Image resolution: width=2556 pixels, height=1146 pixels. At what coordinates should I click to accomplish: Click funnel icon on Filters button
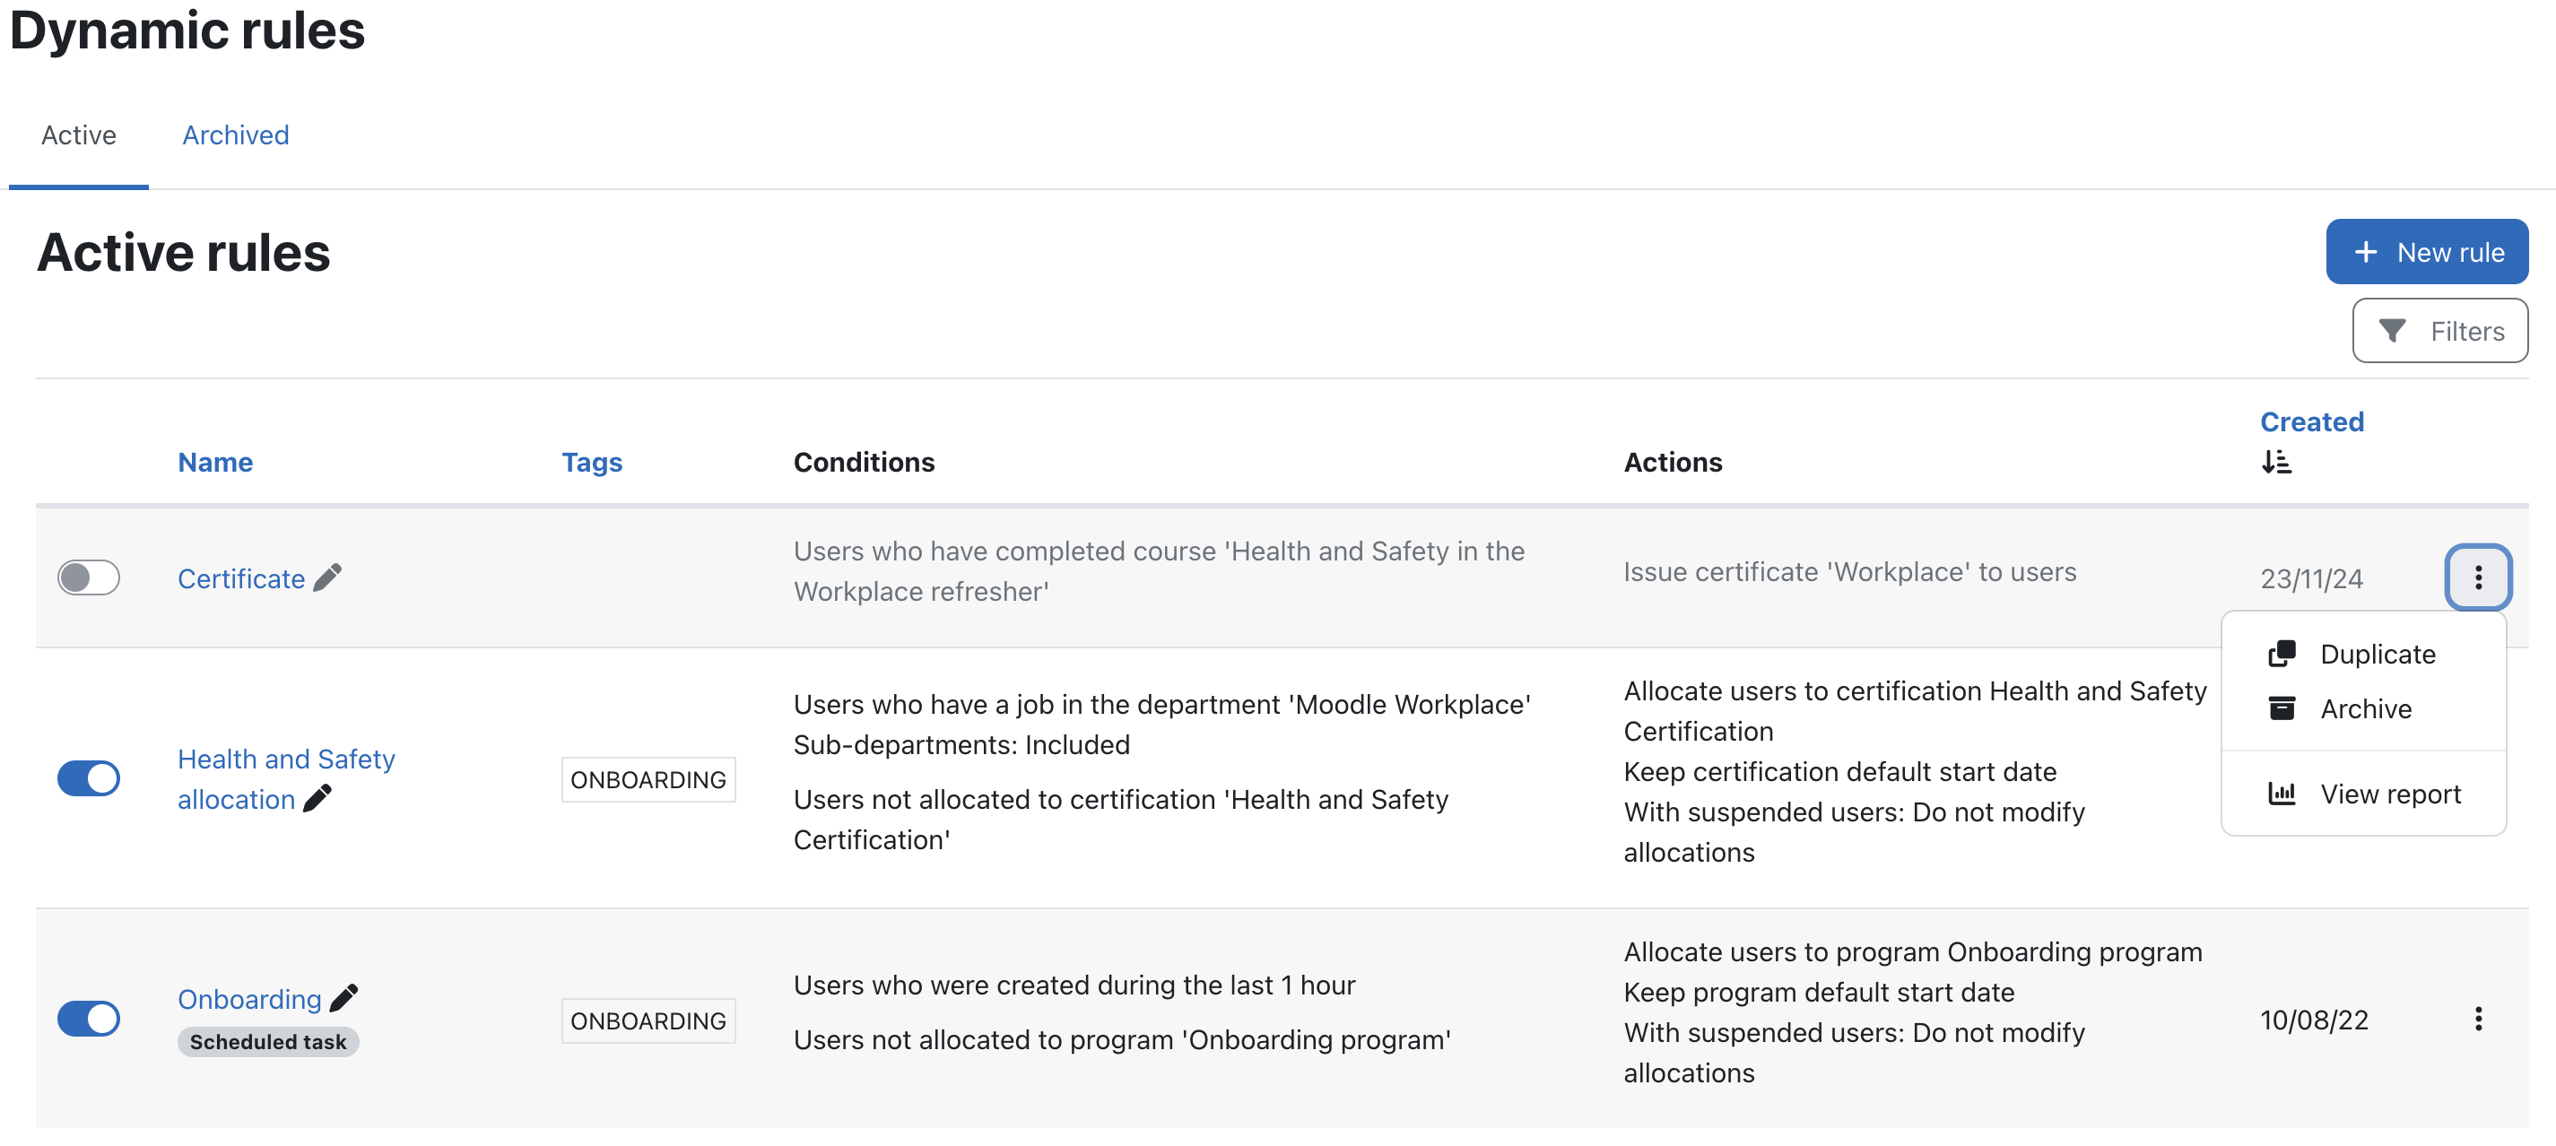tap(2392, 330)
